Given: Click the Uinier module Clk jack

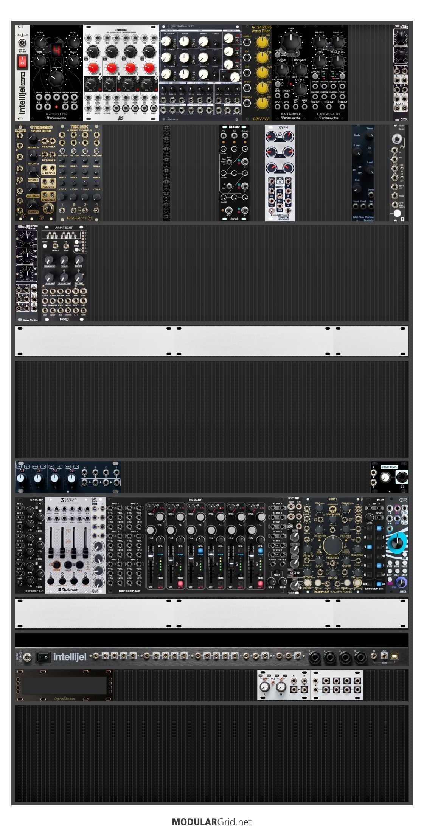Looking at the screenshot, I should pos(224,136).
